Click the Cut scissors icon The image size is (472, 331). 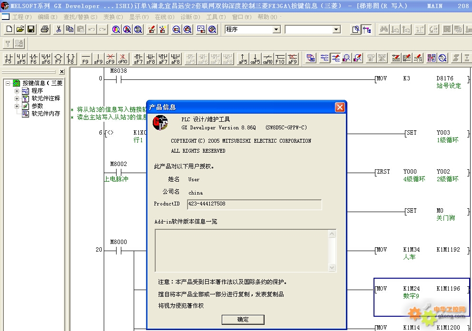click(x=59, y=29)
